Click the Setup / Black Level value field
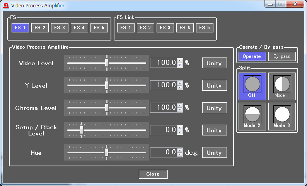The height and width of the screenshot is (186, 307). [163, 130]
